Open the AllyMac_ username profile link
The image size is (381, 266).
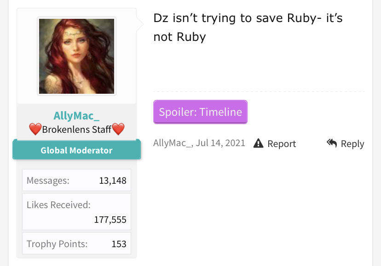[76, 116]
